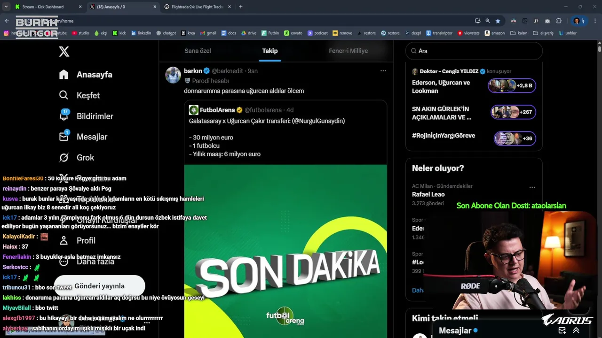
Task: Open the docs bookmark
Action: pos(229,33)
